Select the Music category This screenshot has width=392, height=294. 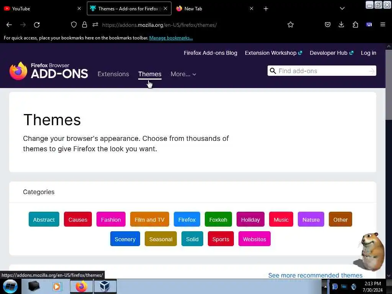click(281, 219)
